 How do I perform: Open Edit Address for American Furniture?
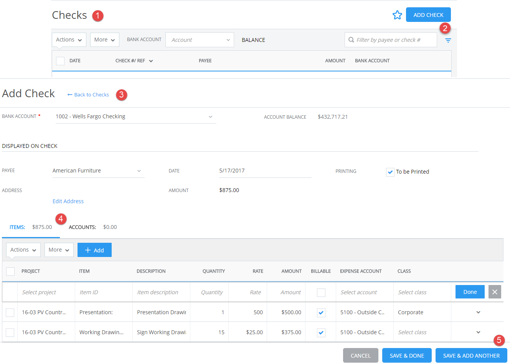tap(68, 201)
